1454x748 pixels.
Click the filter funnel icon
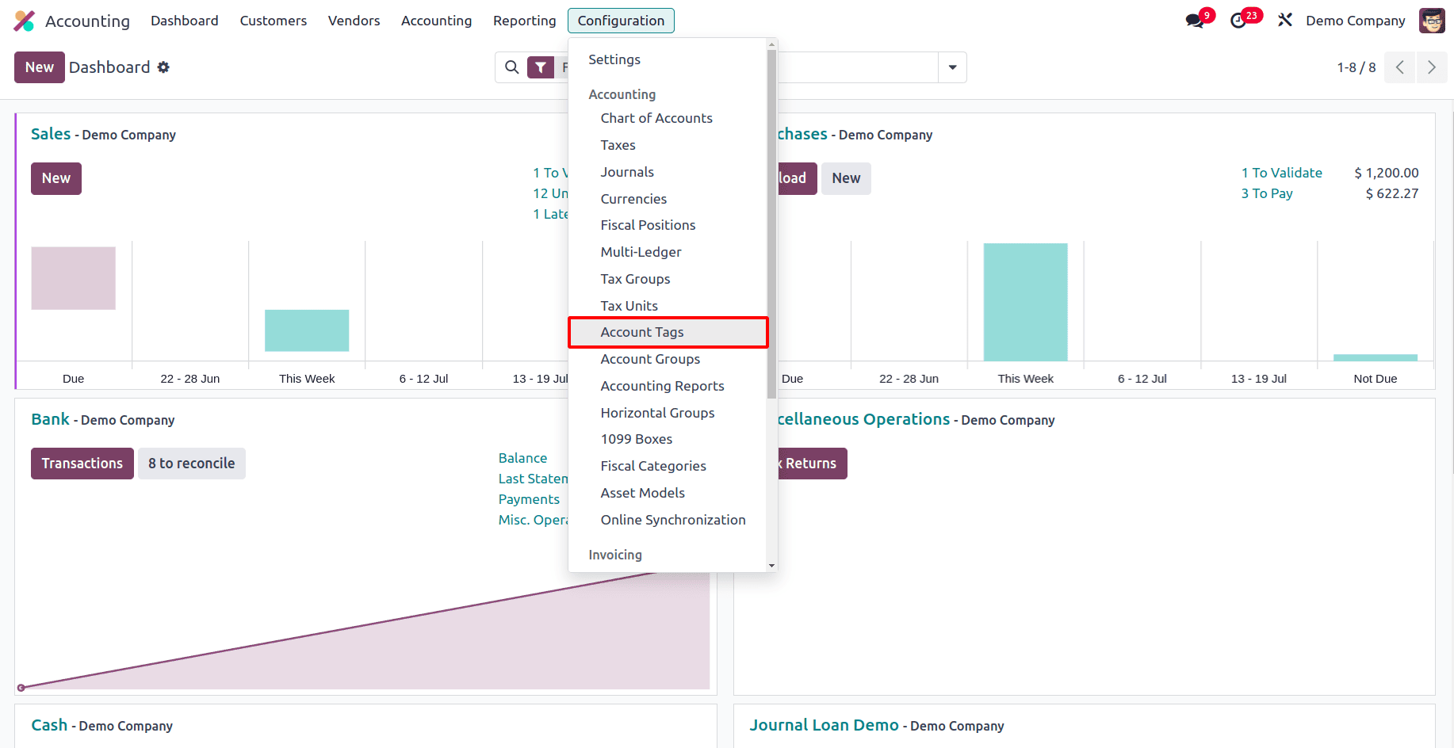pyautogui.click(x=541, y=67)
